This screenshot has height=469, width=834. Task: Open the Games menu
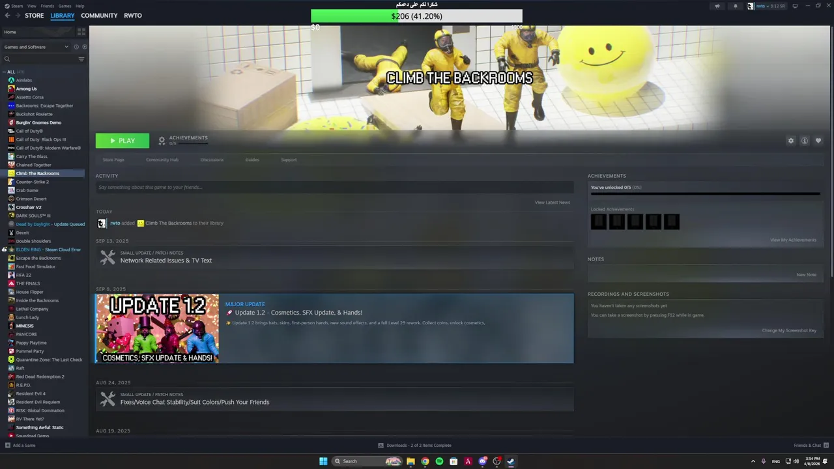tap(65, 6)
